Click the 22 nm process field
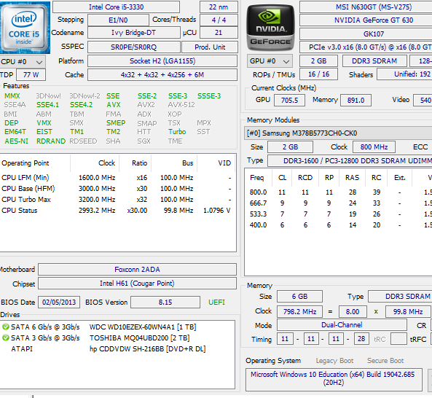 (219, 7)
